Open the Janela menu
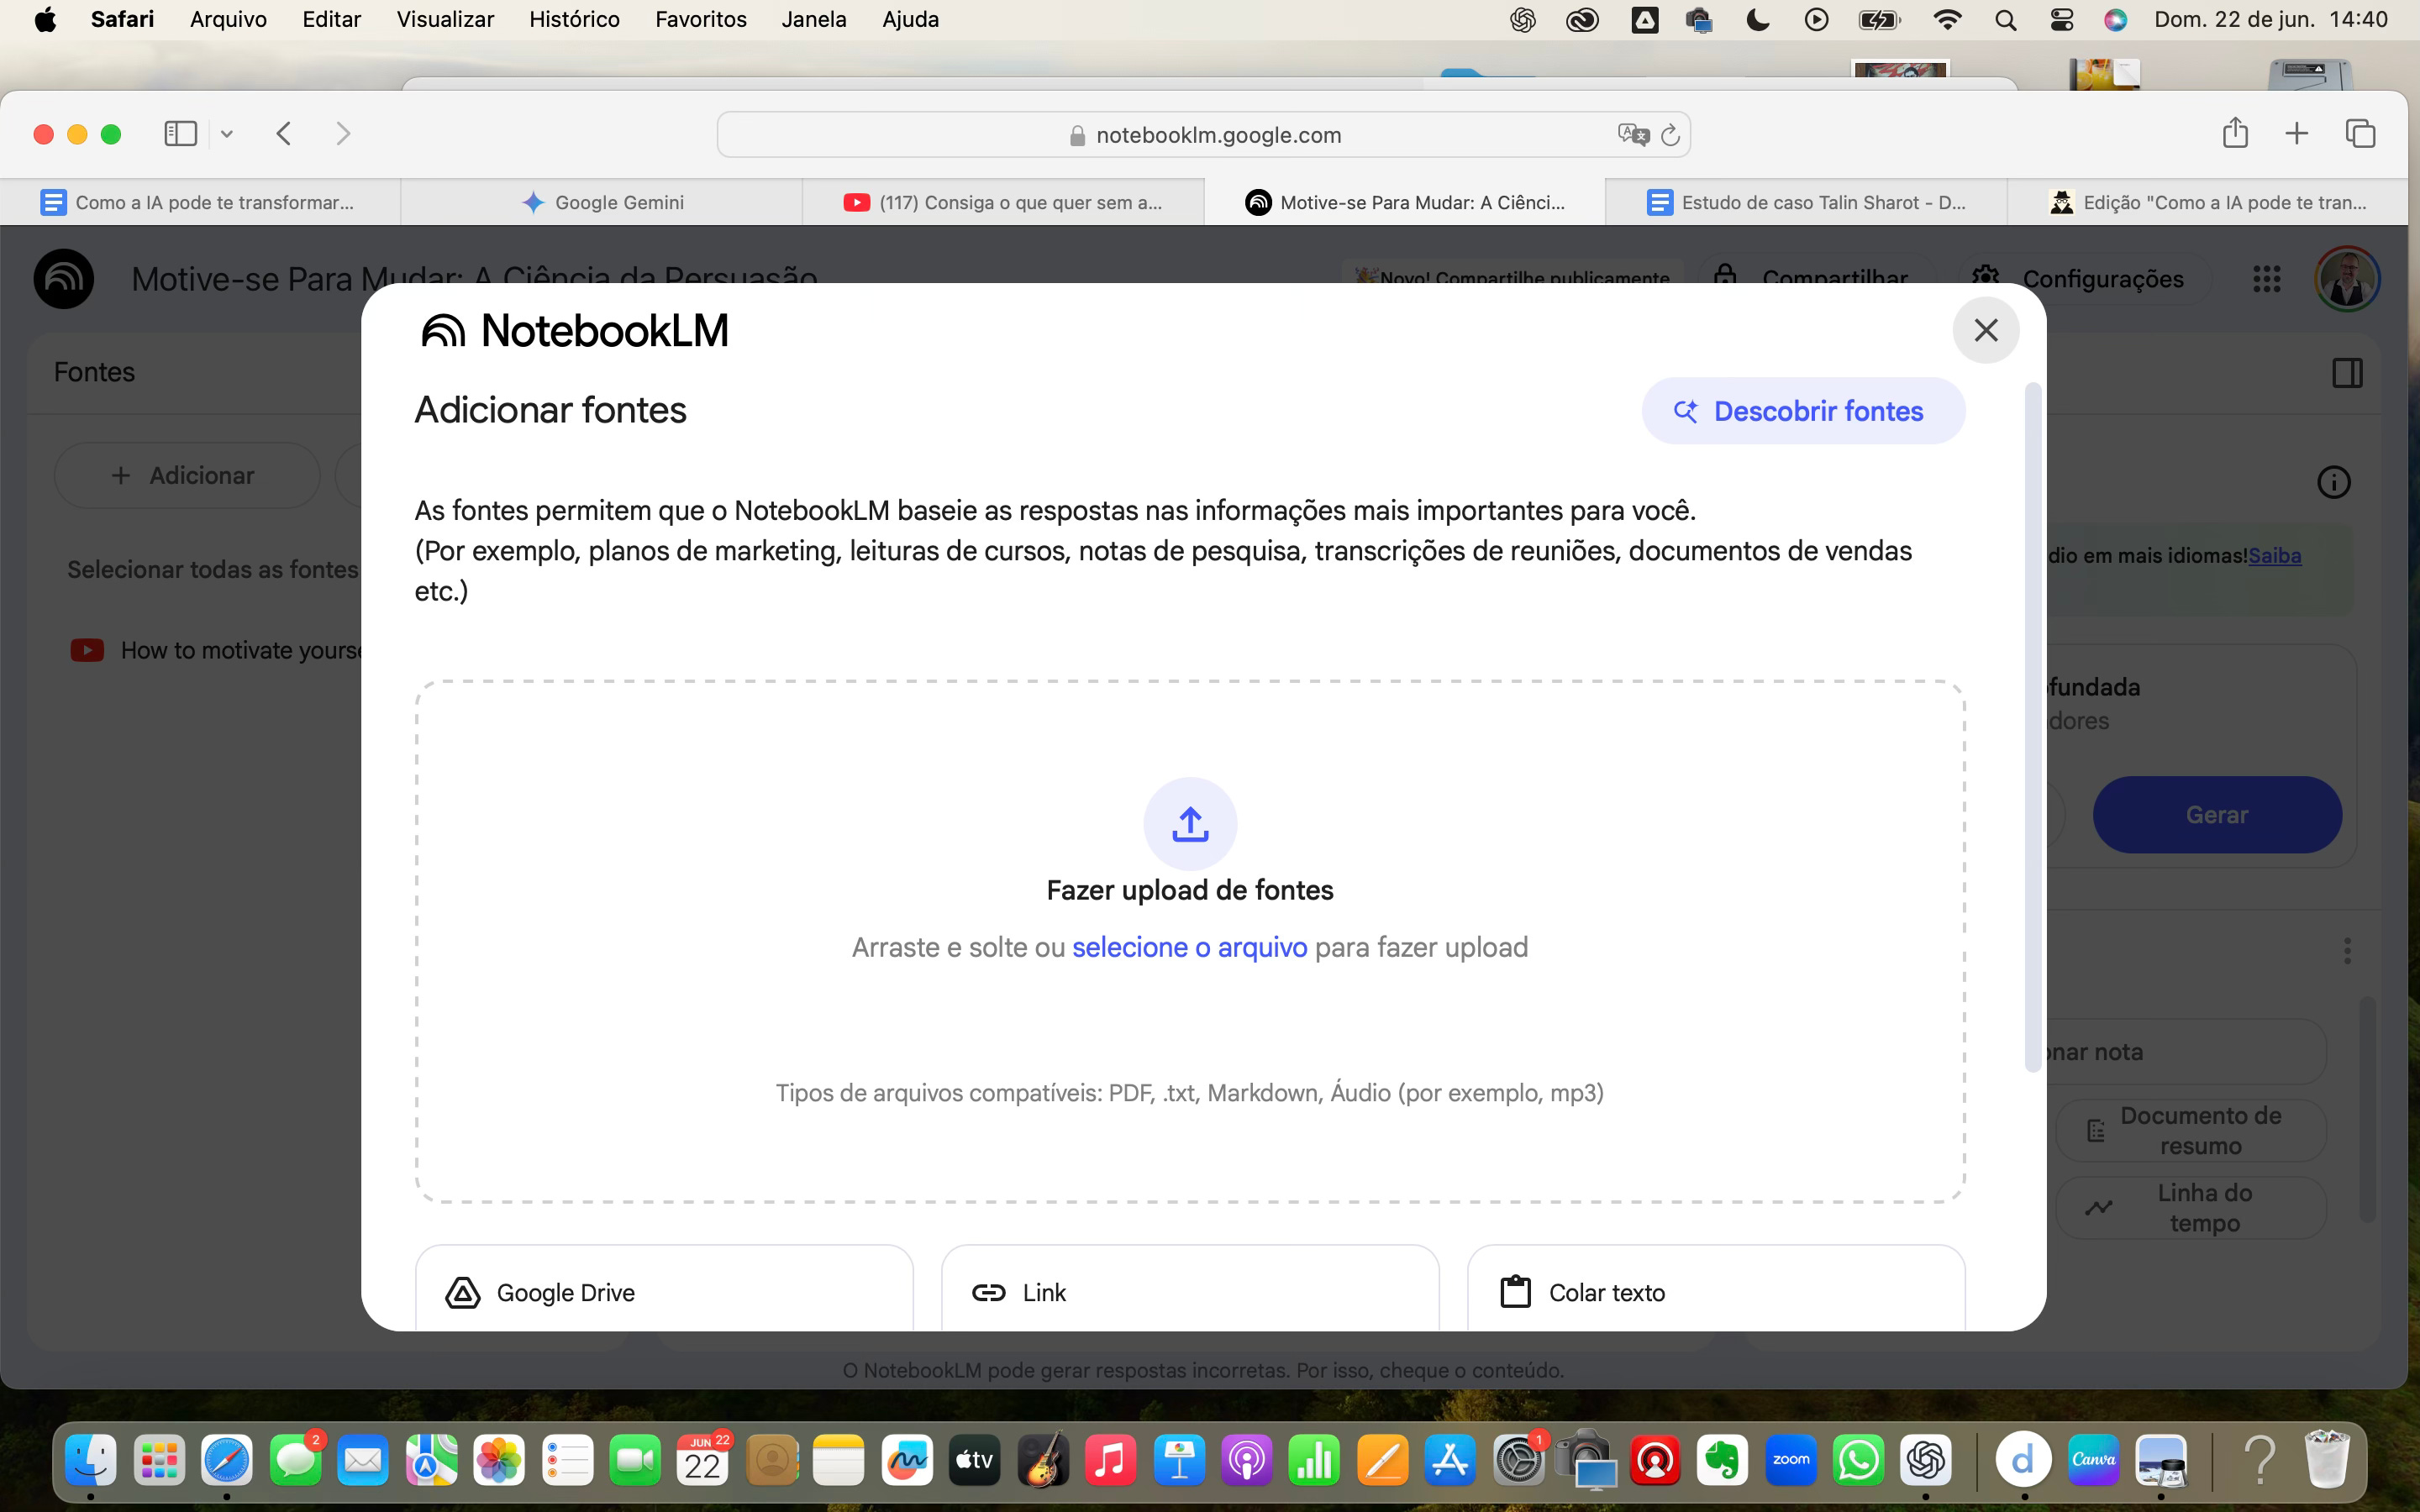The height and width of the screenshot is (1512, 2420). (814, 19)
